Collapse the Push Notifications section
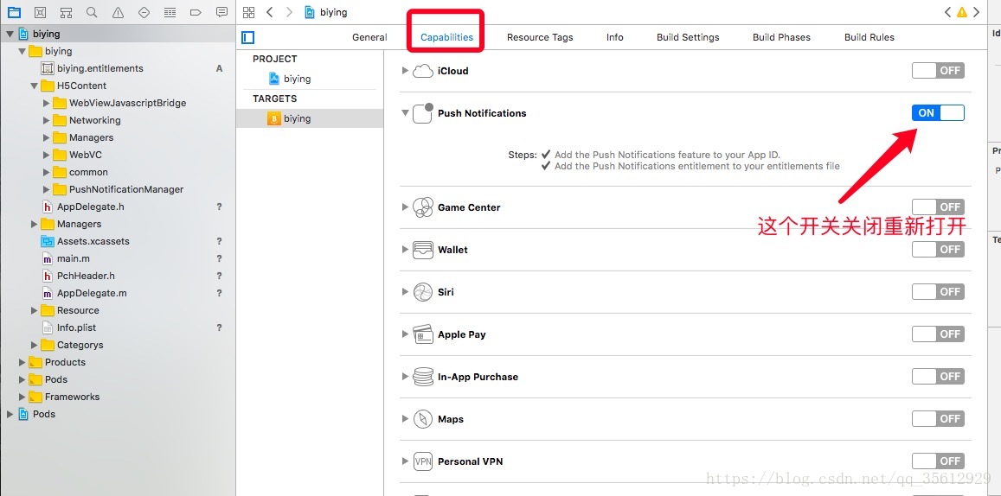This screenshot has width=1001, height=496. tap(405, 113)
